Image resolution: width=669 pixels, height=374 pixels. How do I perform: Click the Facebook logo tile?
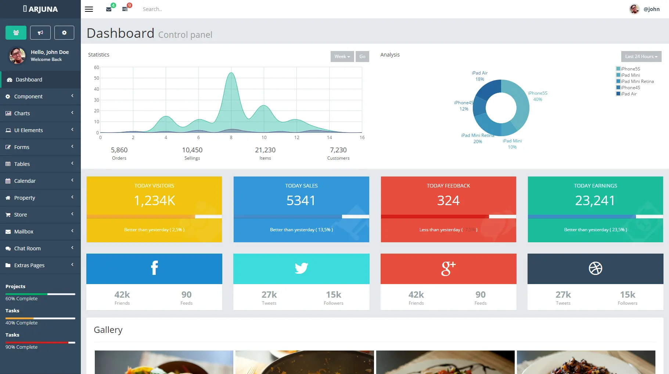(154, 269)
